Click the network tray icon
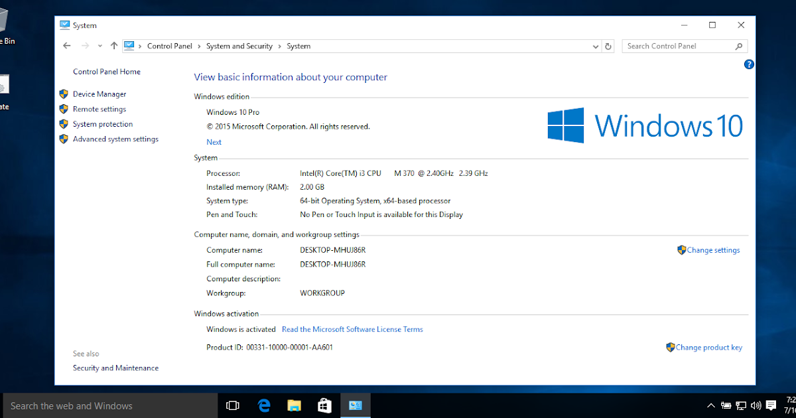The width and height of the screenshot is (796, 418). click(742, 405)
